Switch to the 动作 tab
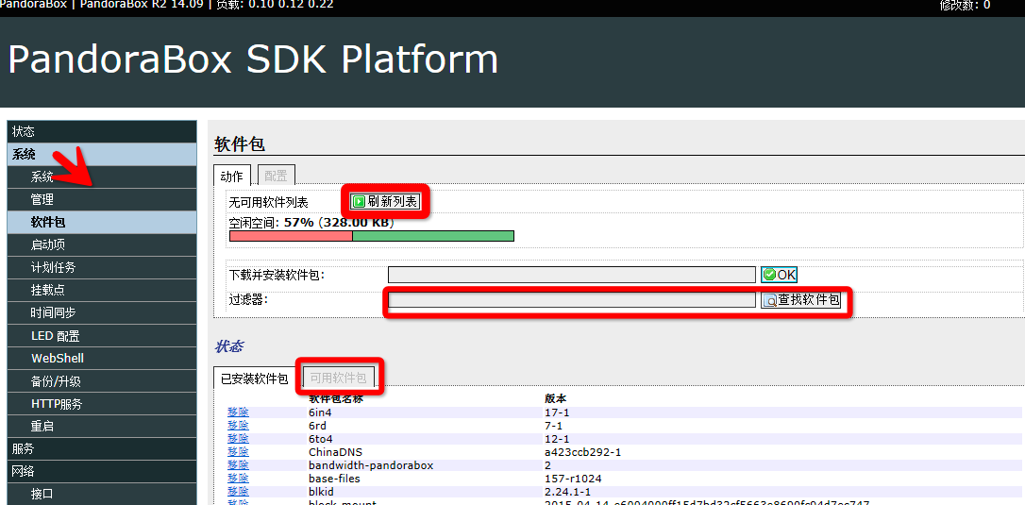Image resolution: width=1025 pixels, height=505 pixels. (x=231, y=176)
